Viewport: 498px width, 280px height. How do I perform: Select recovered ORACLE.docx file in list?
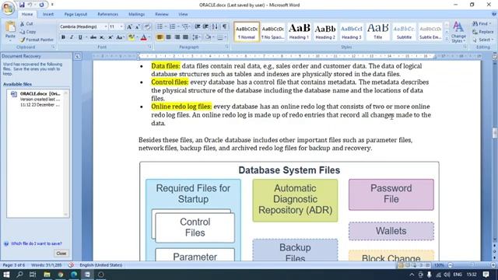coord(37,99)
